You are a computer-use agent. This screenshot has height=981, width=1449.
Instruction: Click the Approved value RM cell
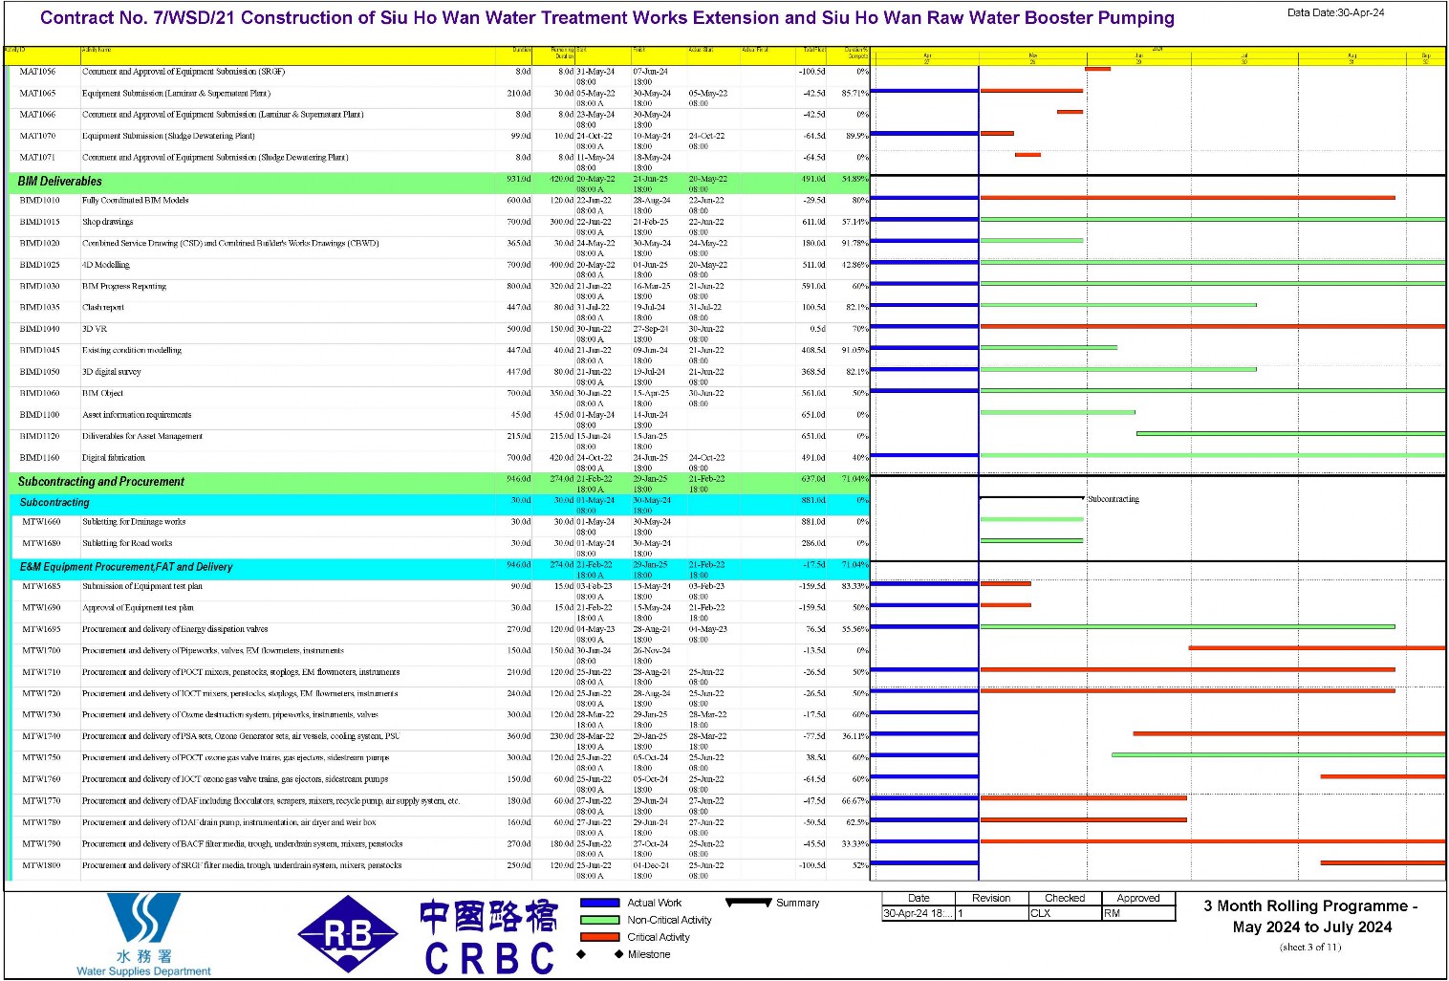[1138, 913]
